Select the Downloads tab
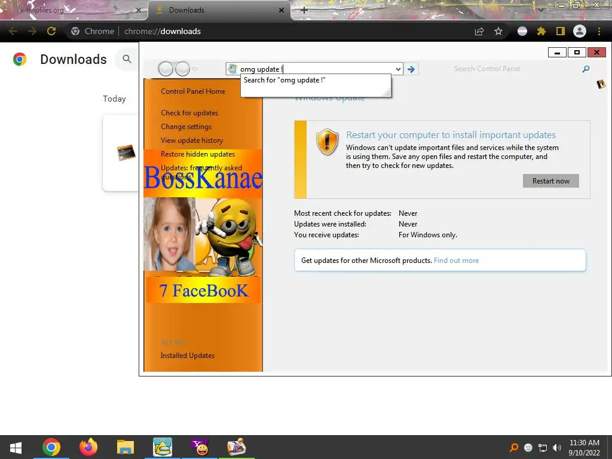612x459 pixels. [x=219, y=10]
